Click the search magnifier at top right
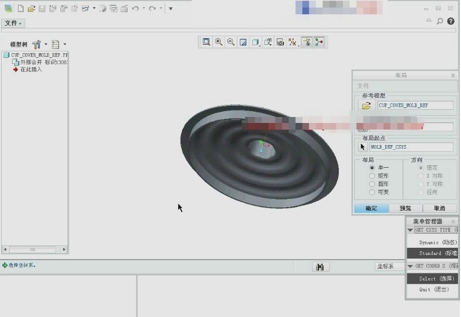This screenshot has height=317, width=461. pos(440,21)
